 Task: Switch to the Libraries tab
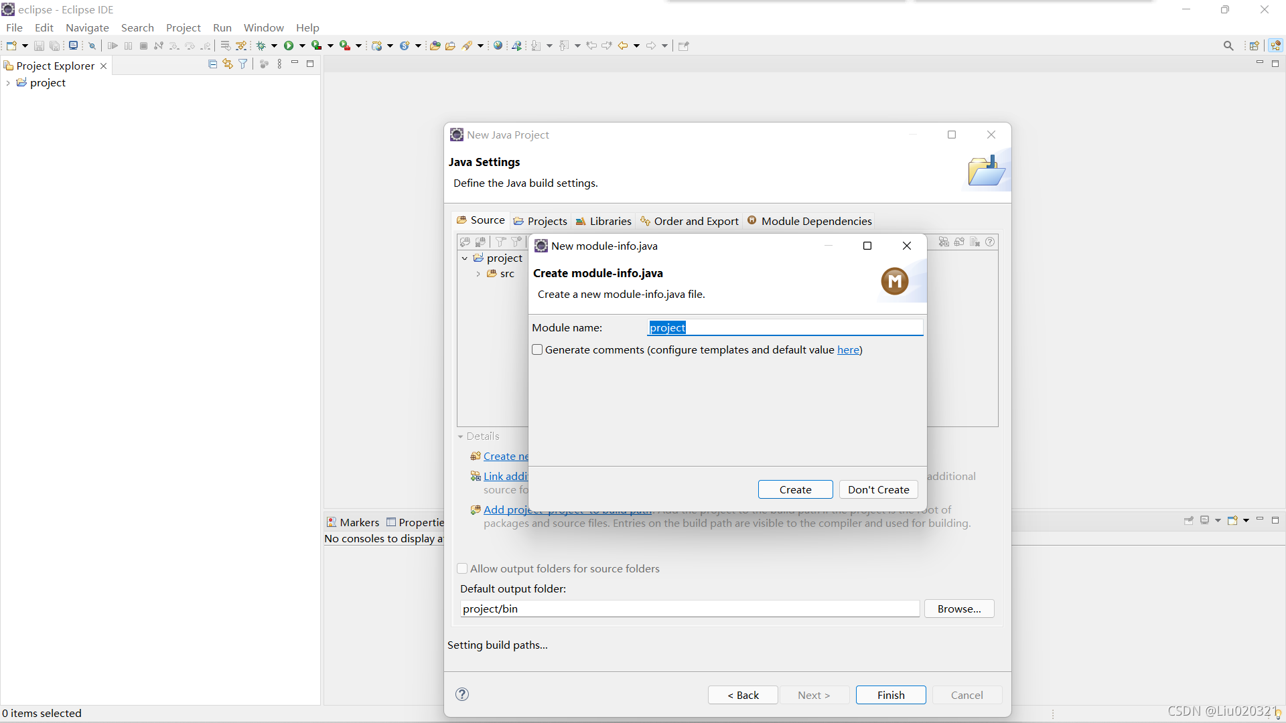point(603,221)
